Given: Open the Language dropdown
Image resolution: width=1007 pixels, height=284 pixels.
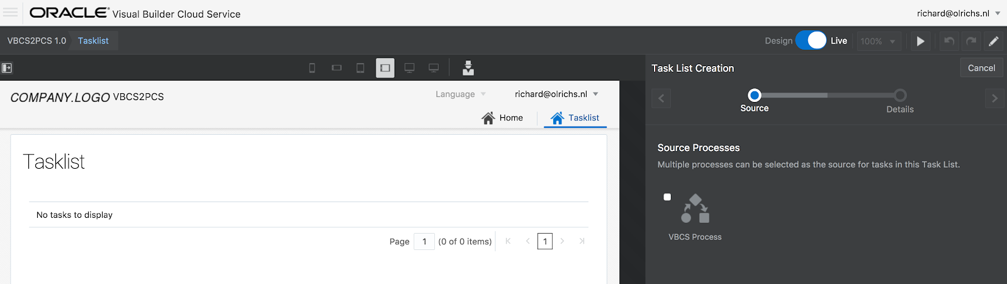Looking at the screenshot, I should pos(461,94).
